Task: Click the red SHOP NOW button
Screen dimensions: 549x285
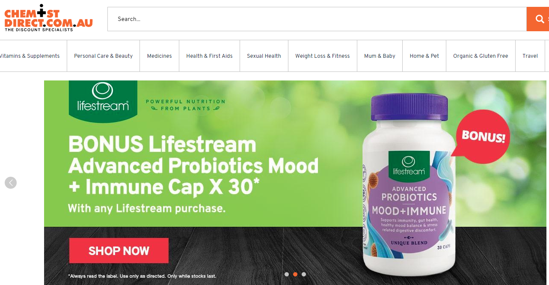Action: pos(119,251)
